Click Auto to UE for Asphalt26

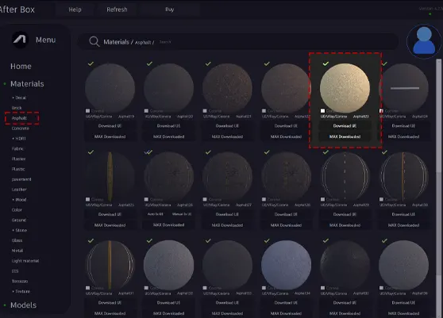pyautogui.click(x=156, y=214)
